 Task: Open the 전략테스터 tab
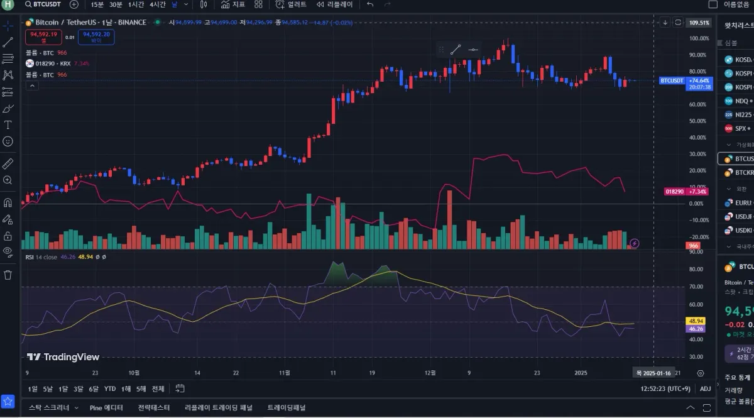click(x=153, y=408)
